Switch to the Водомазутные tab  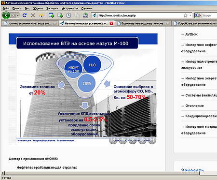point(143,24)
